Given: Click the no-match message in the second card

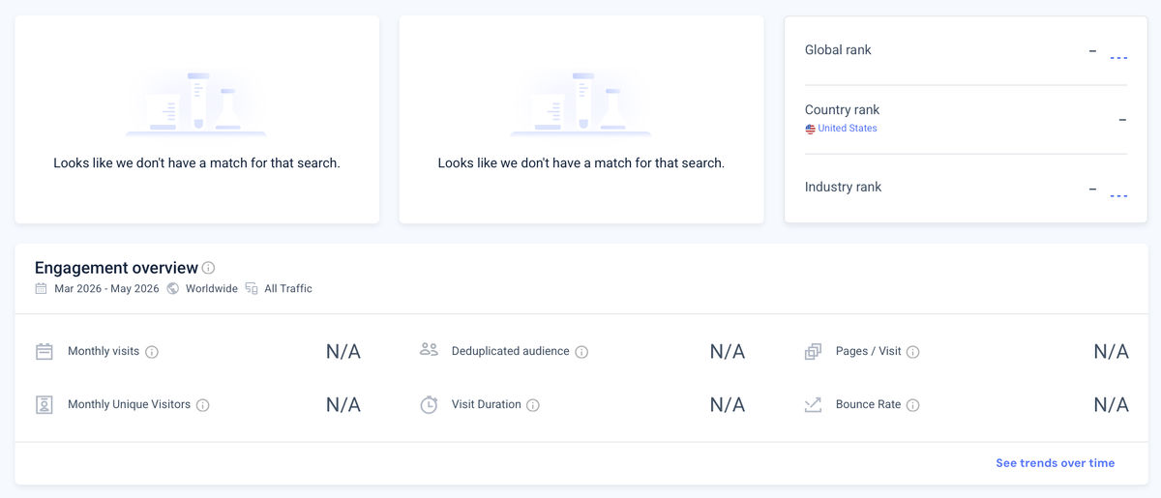Looking at the screenshot, I should click(x=580, y=163).
